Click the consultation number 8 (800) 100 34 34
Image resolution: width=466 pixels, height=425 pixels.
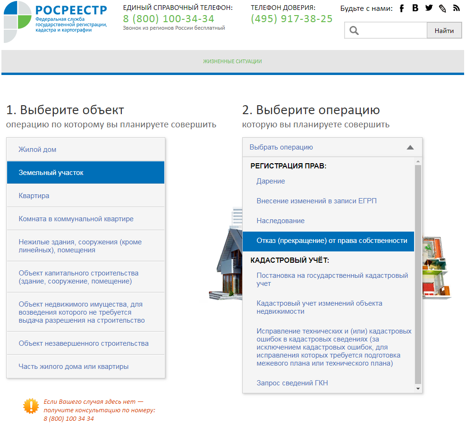pyautogui.click(x=68, y=419)
